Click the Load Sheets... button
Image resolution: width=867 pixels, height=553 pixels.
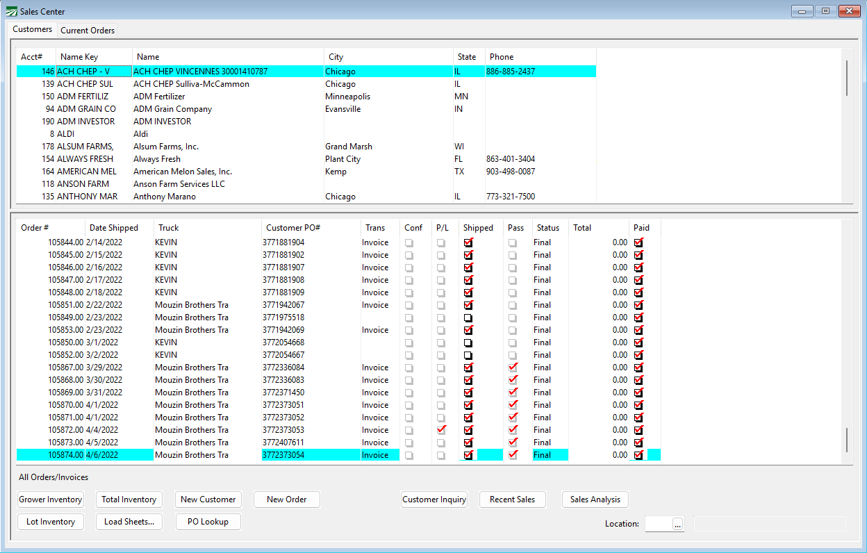click(129, 522)
